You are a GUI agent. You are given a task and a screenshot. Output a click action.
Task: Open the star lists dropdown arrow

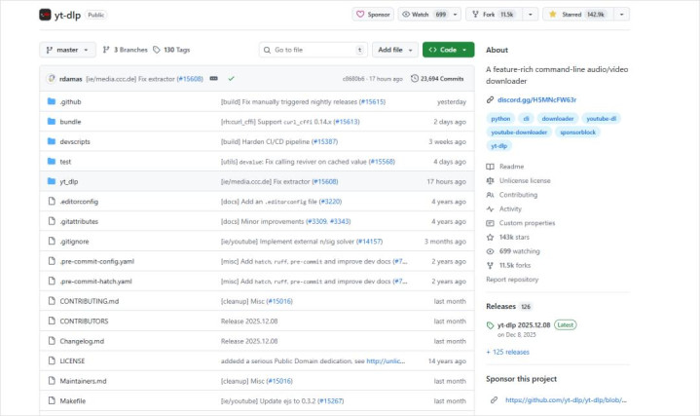pyautogui.click(x=621, y=15)
